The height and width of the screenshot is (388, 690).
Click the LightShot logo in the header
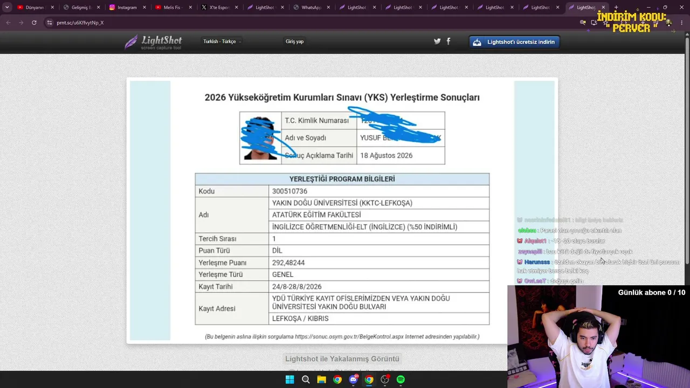153,42
